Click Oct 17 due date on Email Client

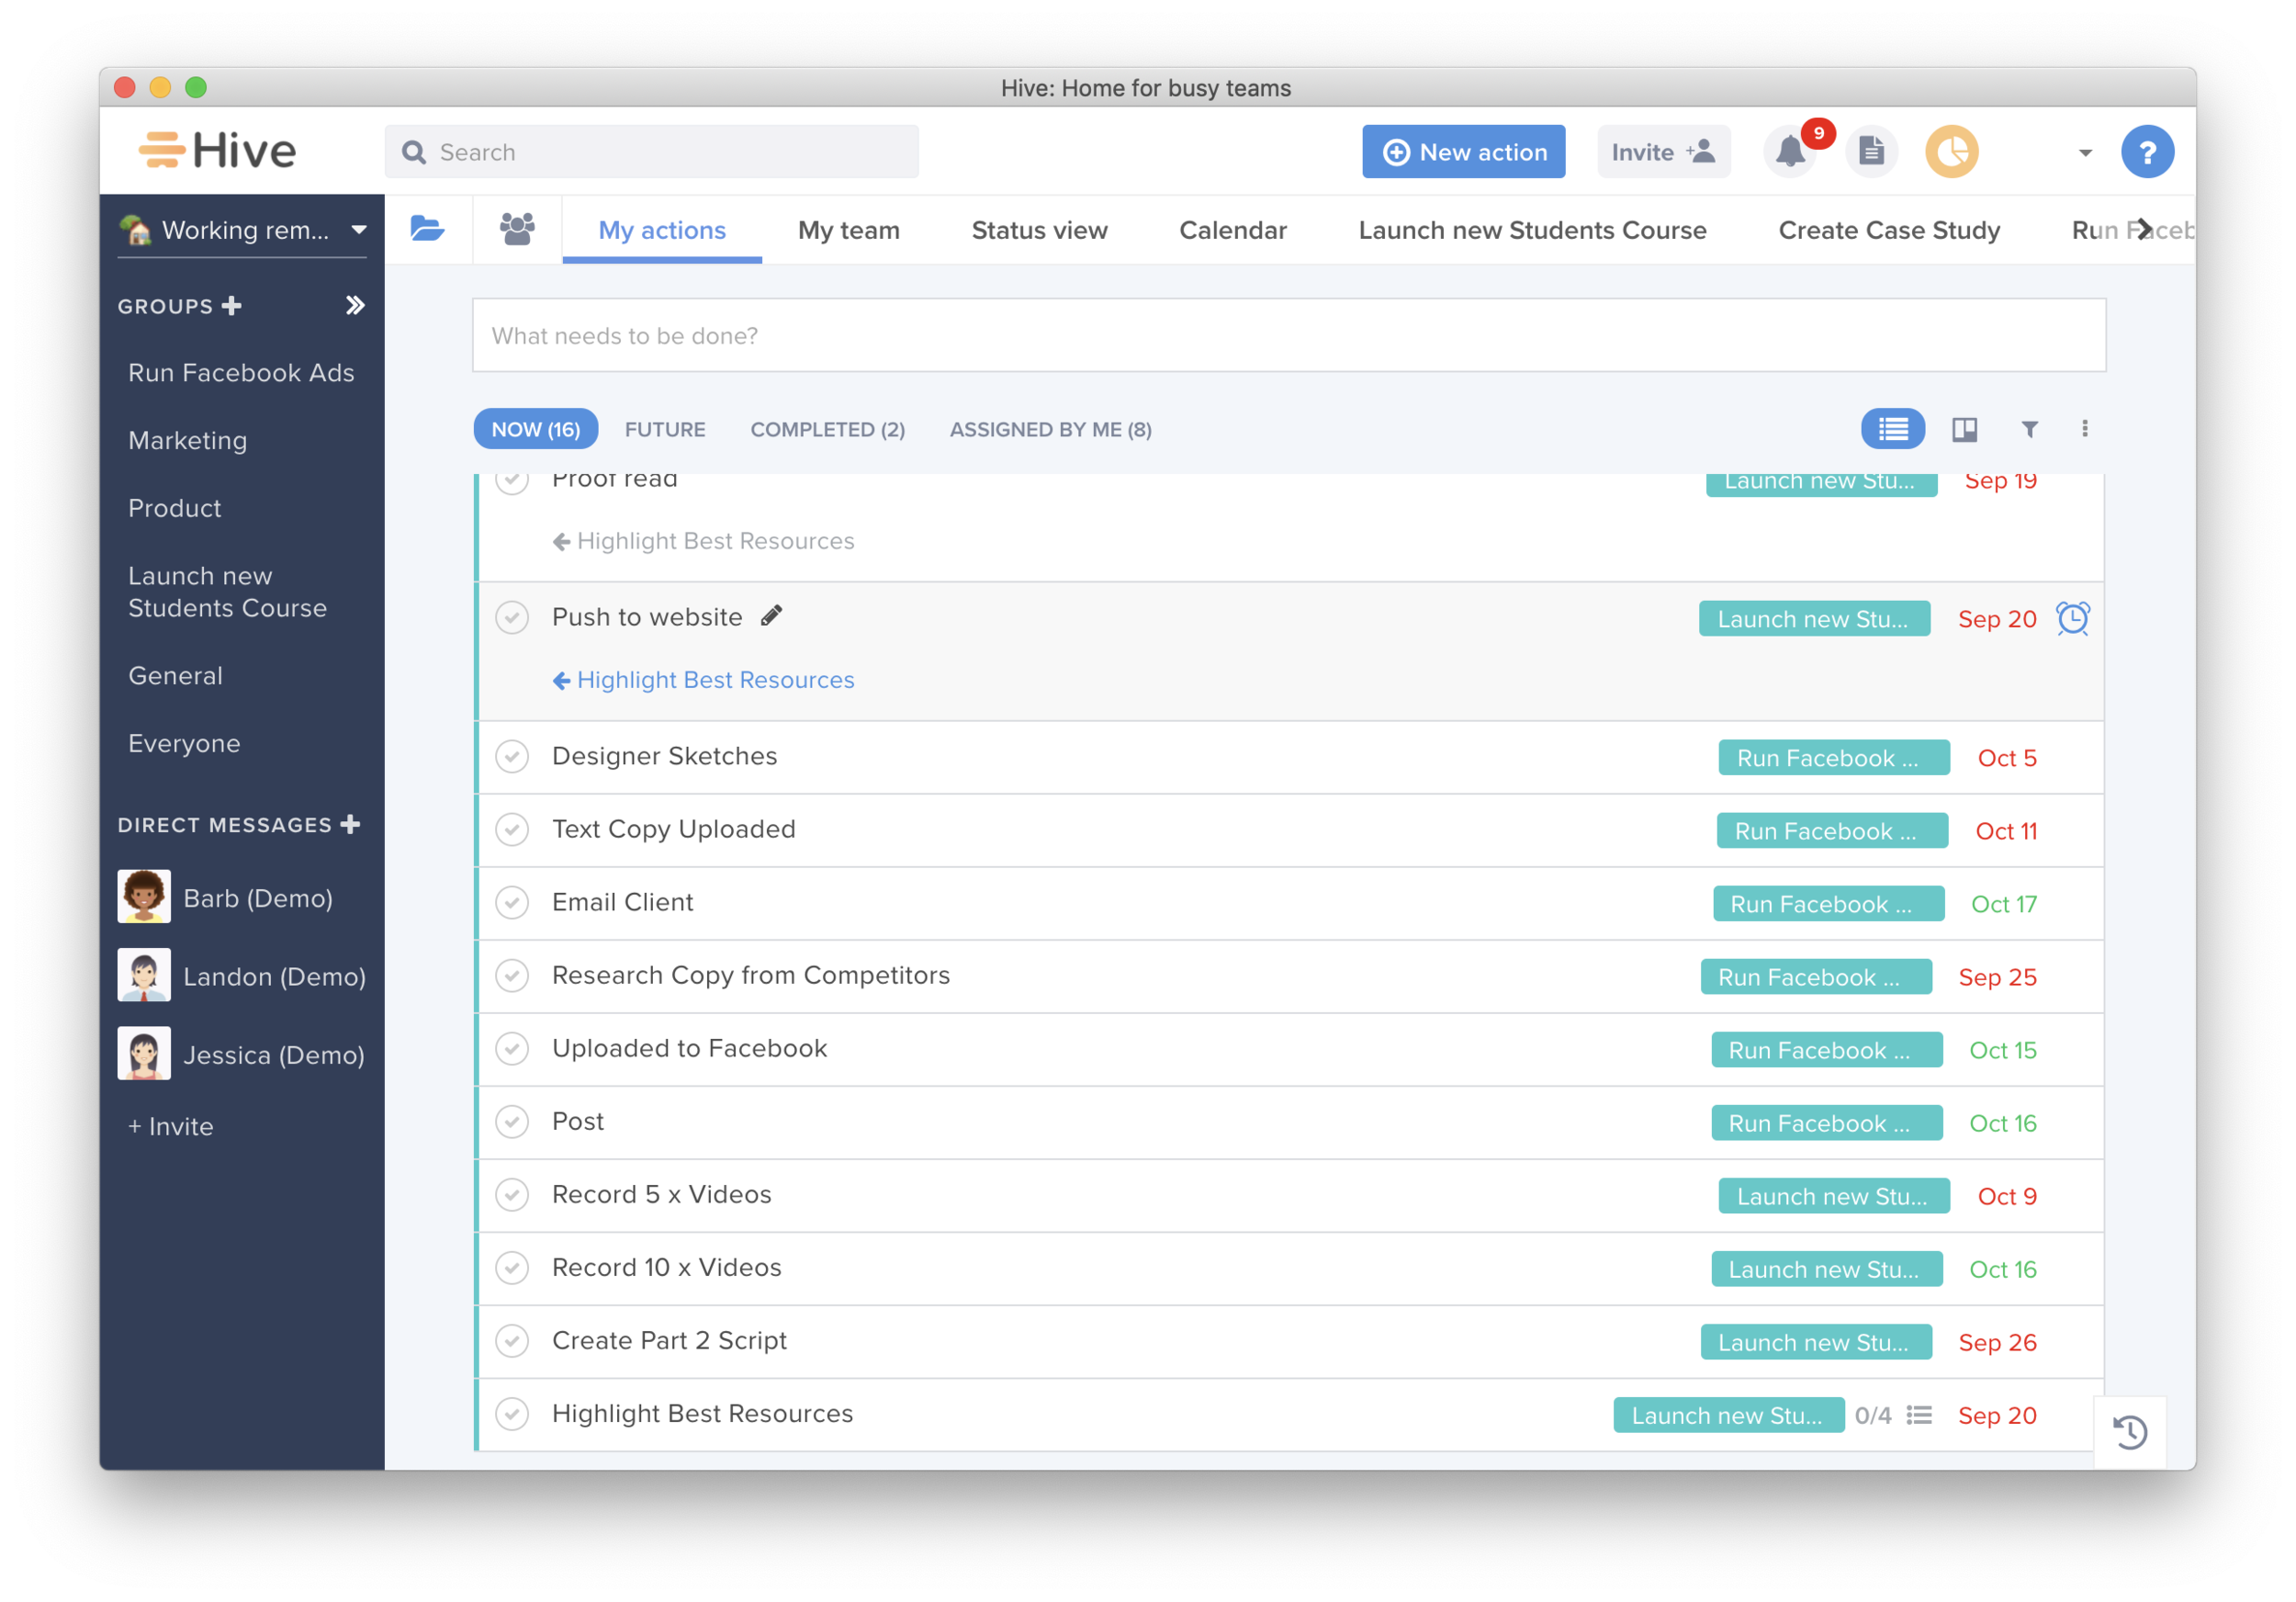pos(2002,904)
